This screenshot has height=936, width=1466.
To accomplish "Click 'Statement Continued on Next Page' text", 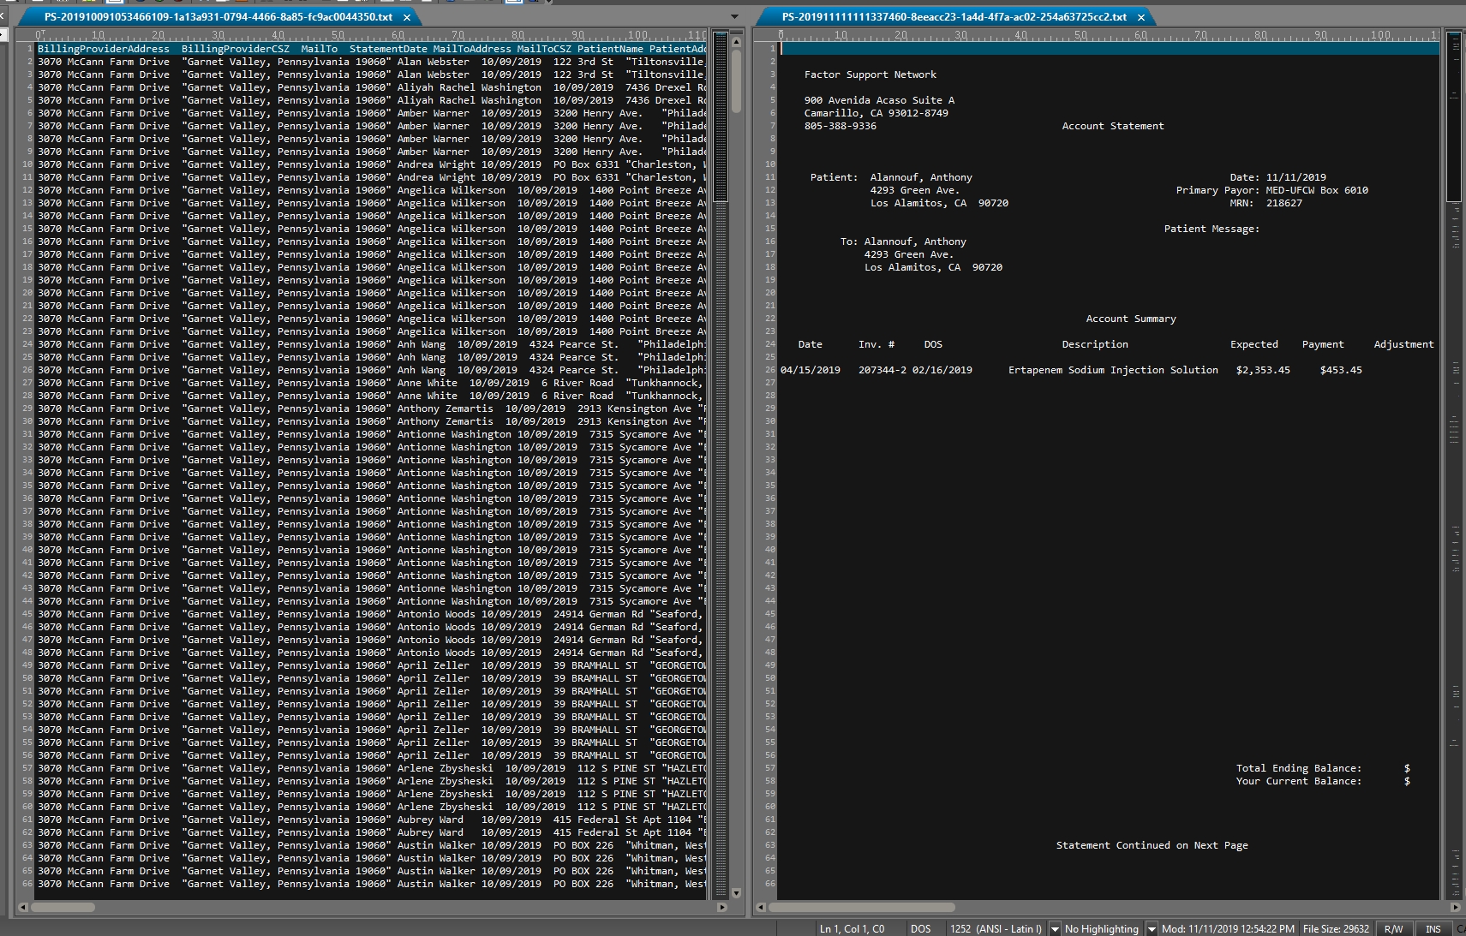I will (1152, 845).
